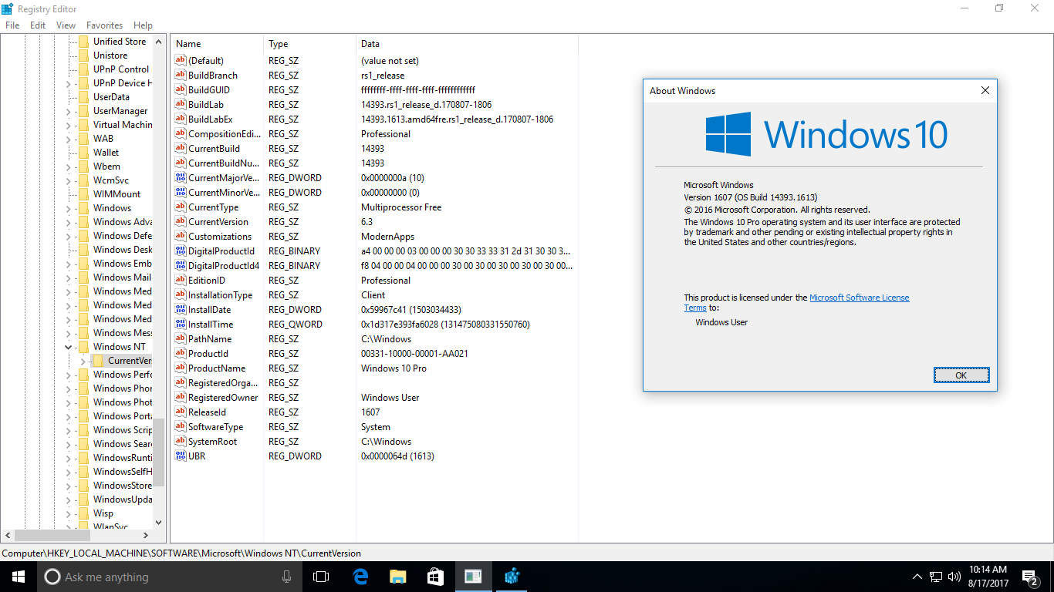Click the volume speaker tray icon

tap(954, 577)
